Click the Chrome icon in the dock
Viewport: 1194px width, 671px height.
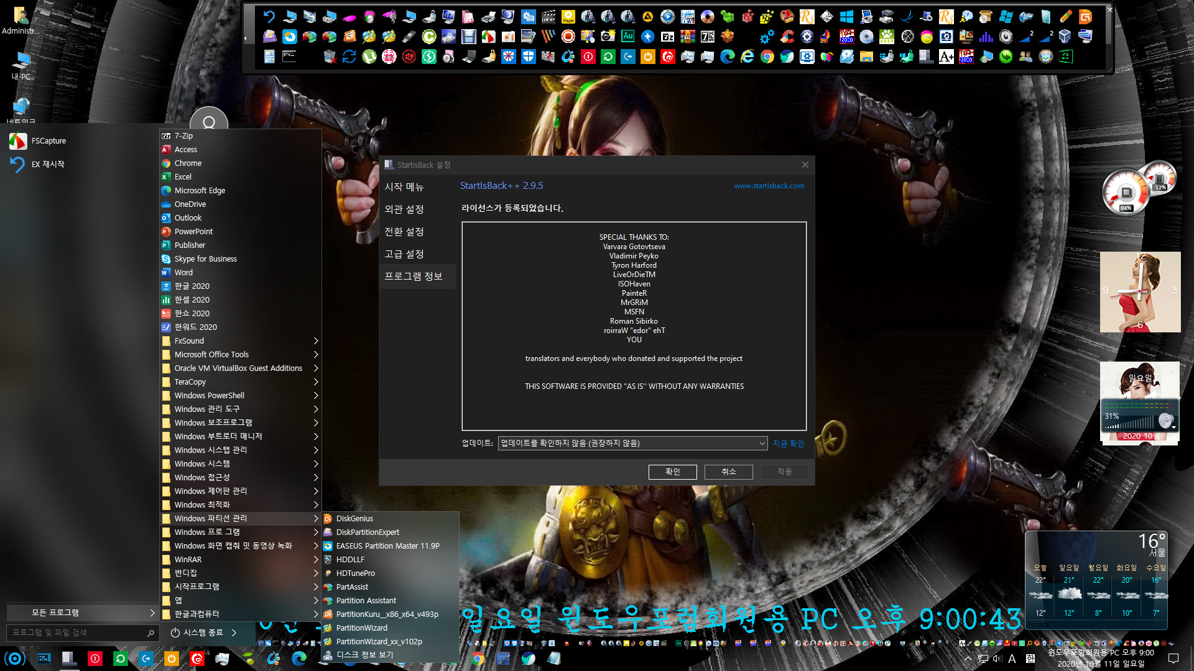point(767,57)
